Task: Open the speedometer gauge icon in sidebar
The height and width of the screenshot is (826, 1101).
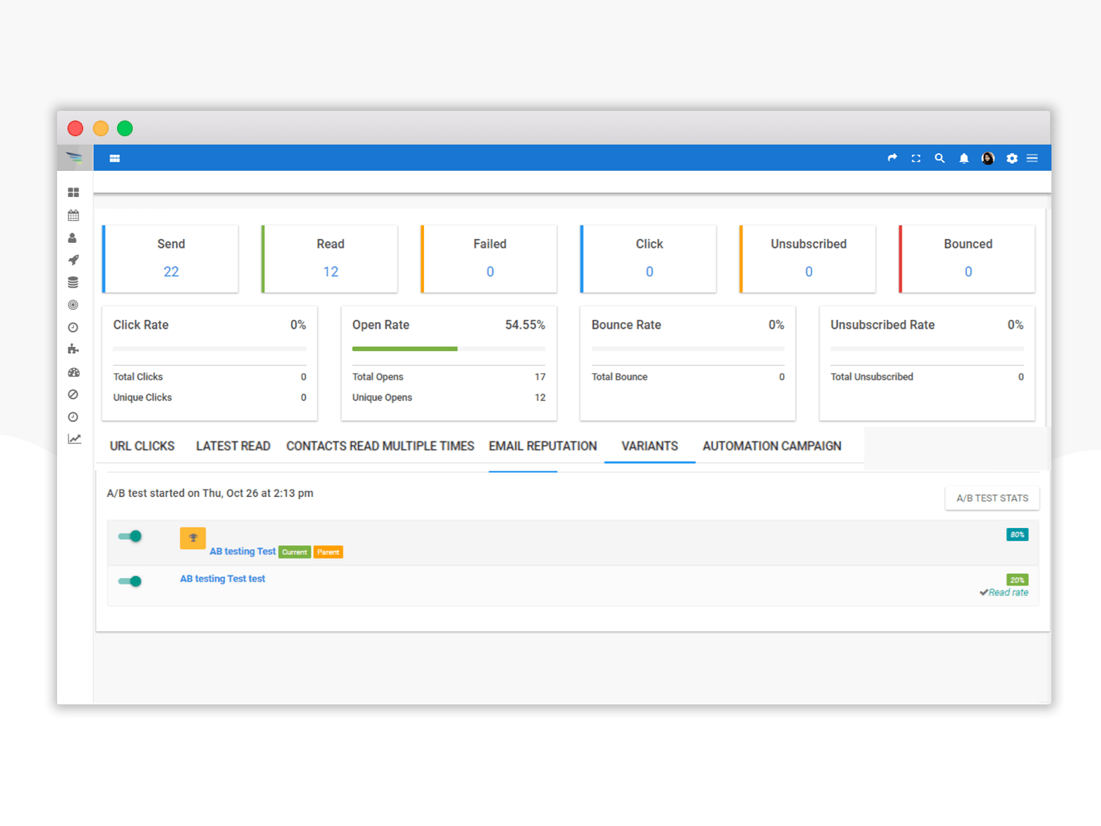Action: (74, 372)
